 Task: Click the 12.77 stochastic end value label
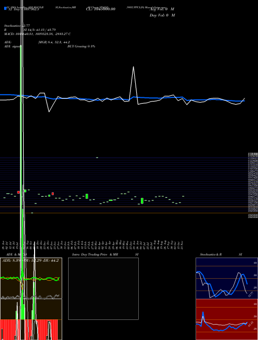click(x=251, y=295)
